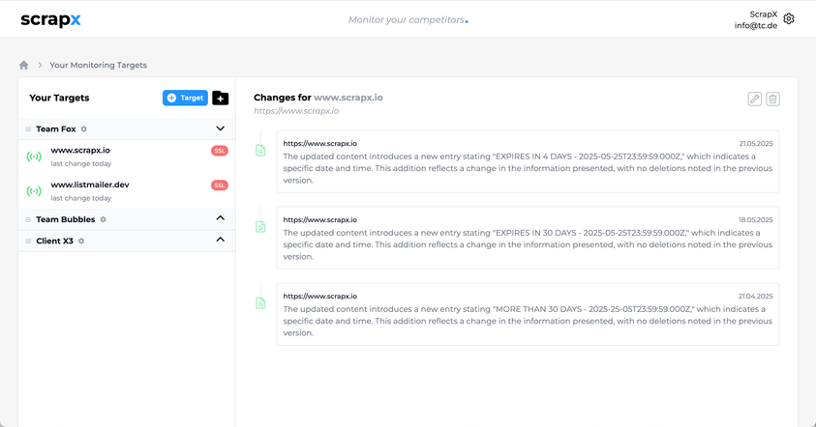
Task: Edit target with the pencil icon
Action: (x=755, y=99)
